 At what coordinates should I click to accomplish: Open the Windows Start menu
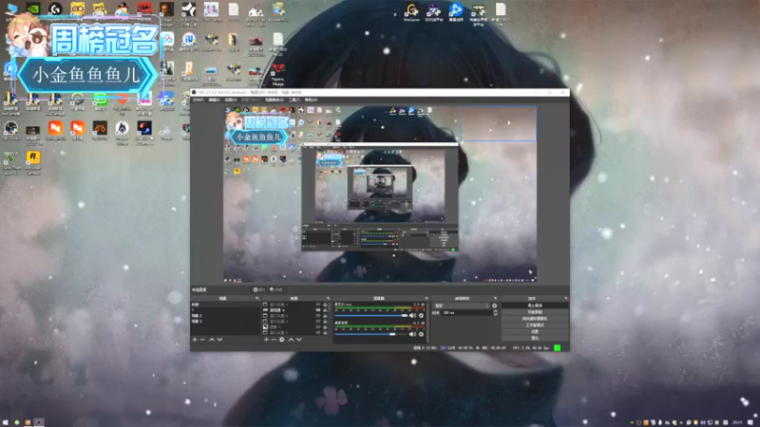(x=6, y=422)
